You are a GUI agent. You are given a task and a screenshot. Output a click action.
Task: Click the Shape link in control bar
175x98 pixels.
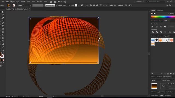point(111,5)
